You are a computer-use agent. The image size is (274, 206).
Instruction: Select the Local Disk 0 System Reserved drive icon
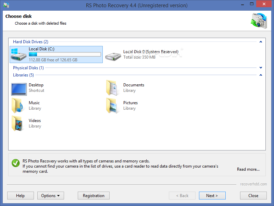pyautogui.click(x=113, y=56)
